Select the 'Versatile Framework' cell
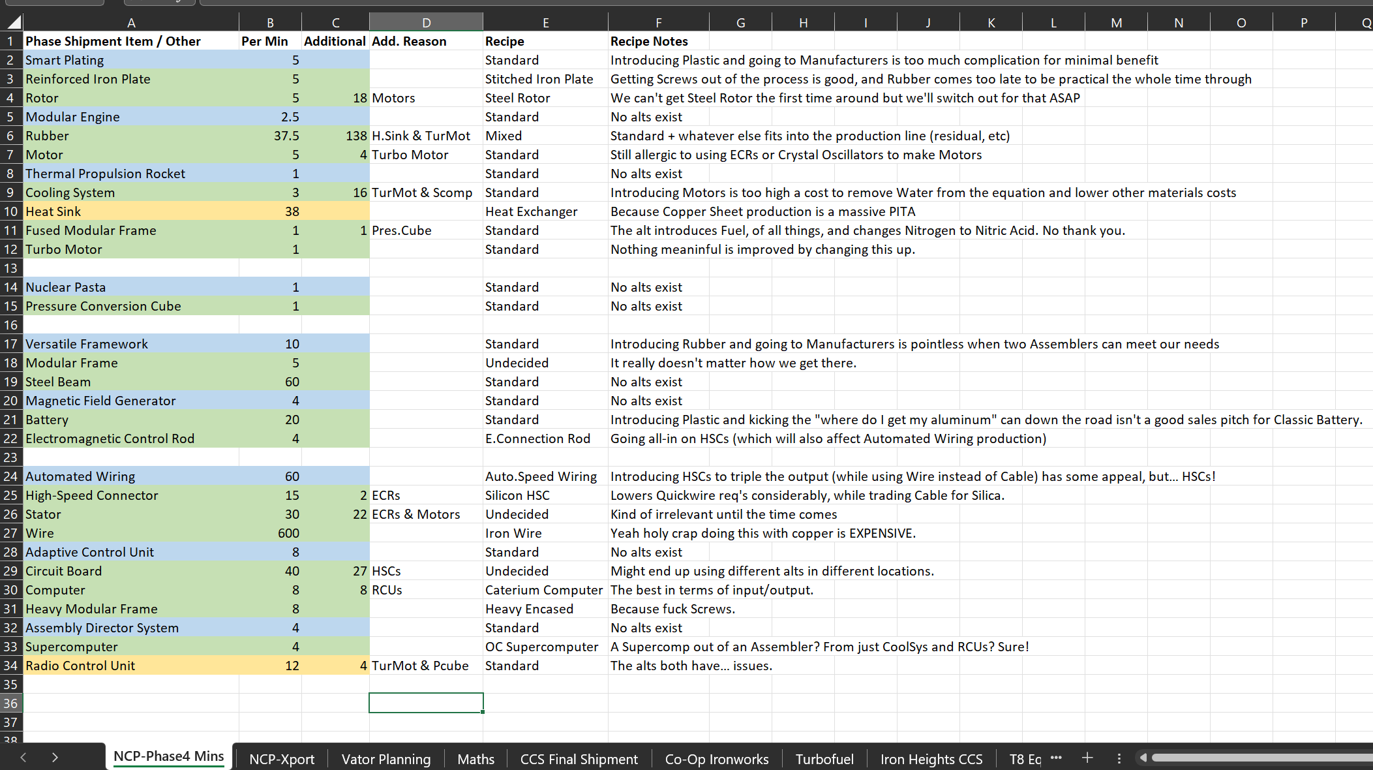This screenshot has height=770, width=1373. click(131, 344)
